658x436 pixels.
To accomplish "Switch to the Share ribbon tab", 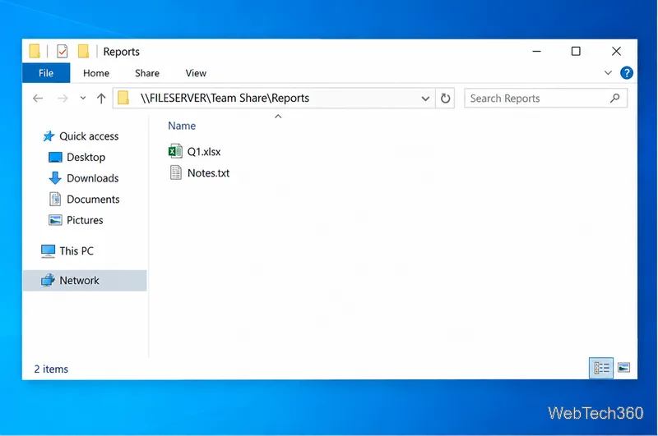I will (x=147, y=73).
